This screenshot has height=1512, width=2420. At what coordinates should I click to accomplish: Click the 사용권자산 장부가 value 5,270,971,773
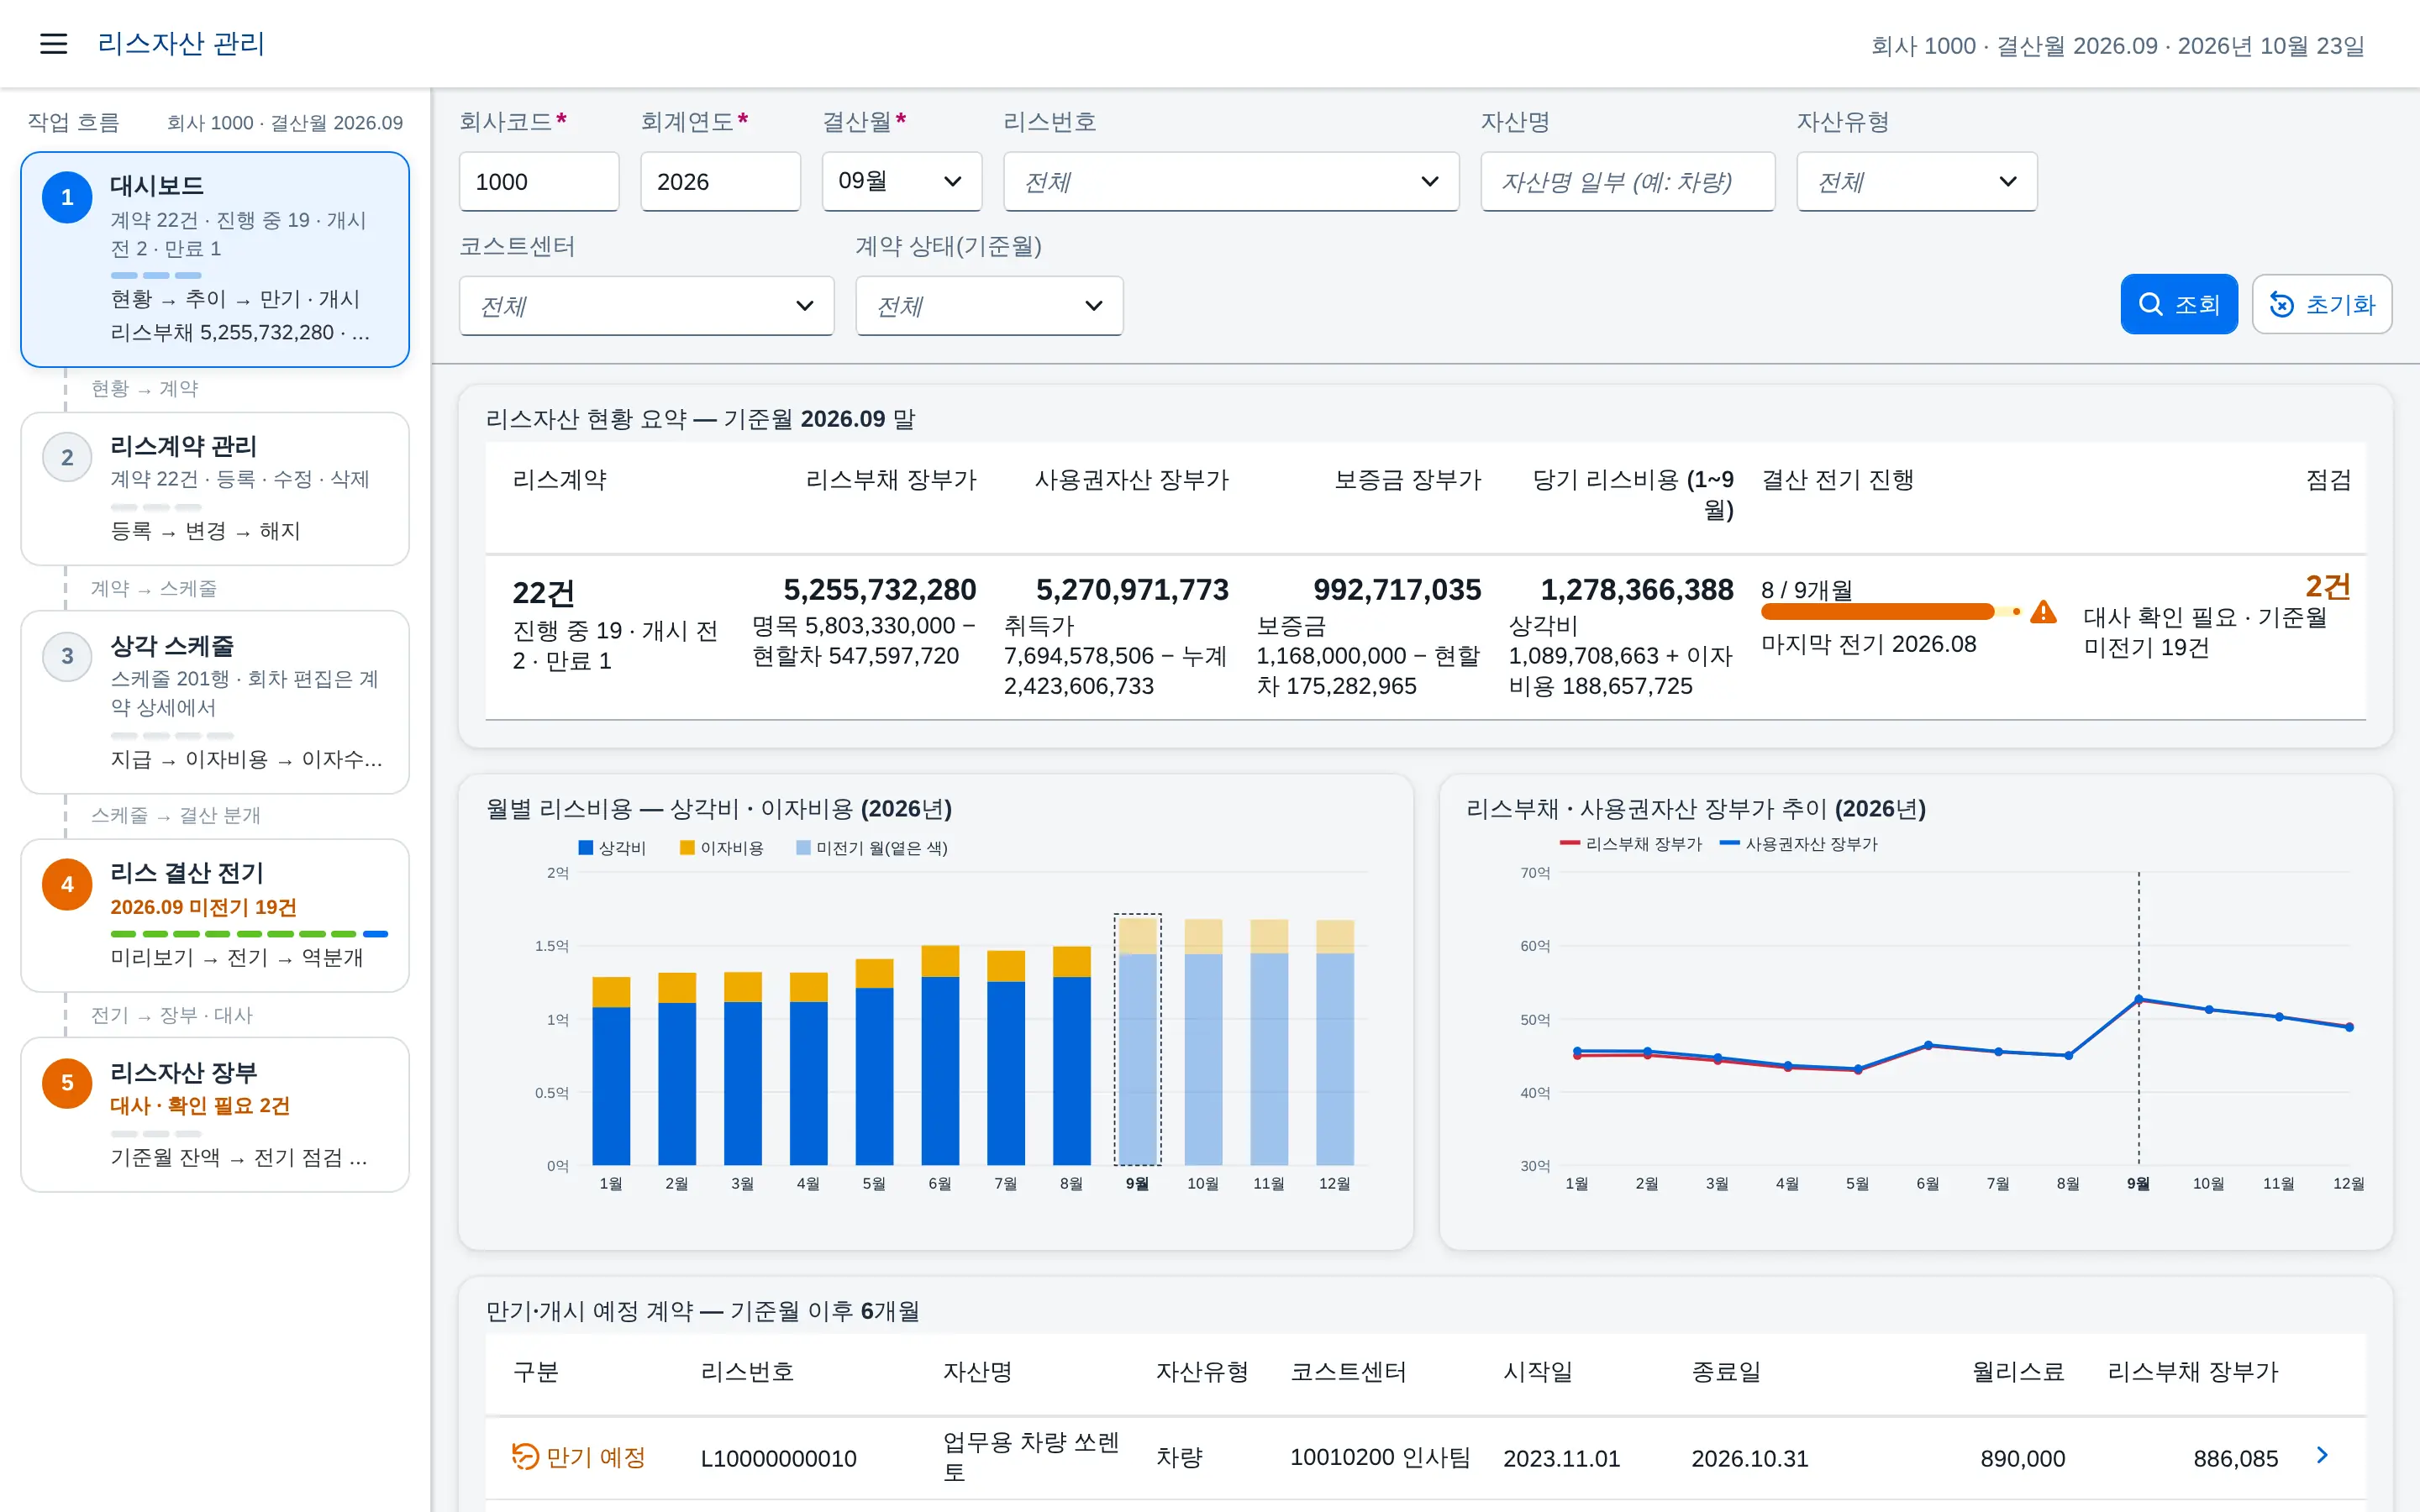[1132, 590]
